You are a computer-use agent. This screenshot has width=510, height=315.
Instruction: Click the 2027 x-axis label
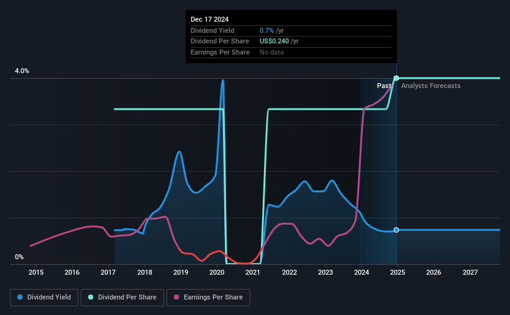pyautogui.click(x=470, y=272)
